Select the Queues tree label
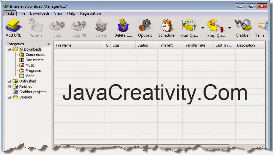Viewport: 273px width, 155px height. [x=25, y=97]
